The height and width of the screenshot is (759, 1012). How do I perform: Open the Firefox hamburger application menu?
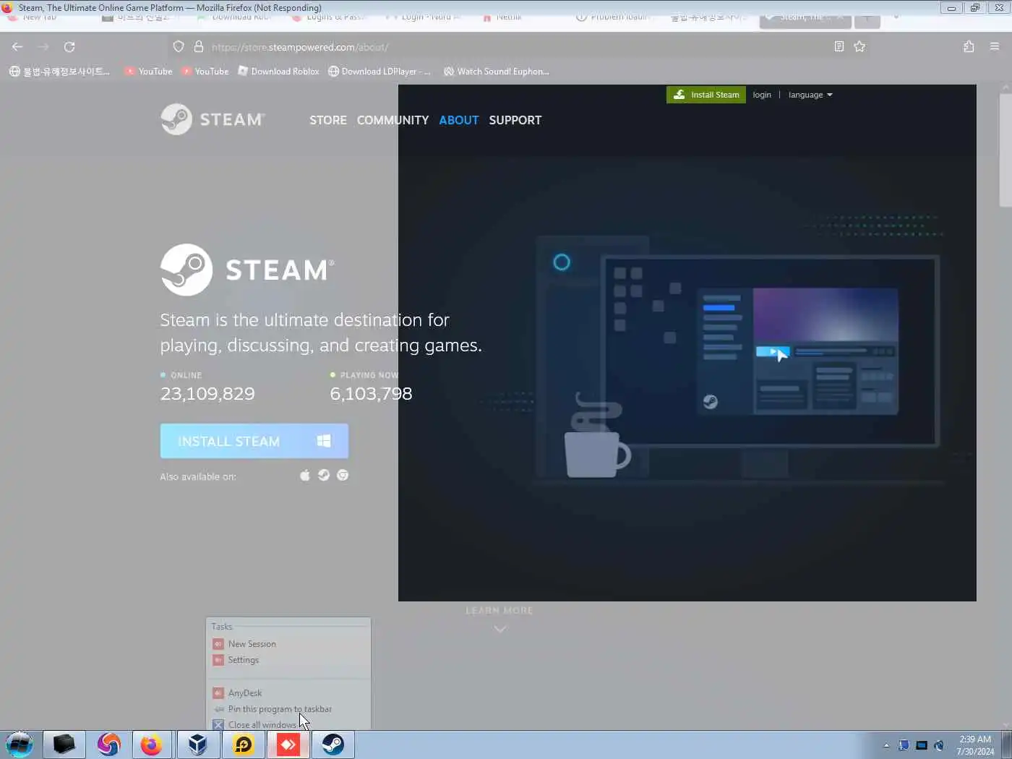(995, 47)
